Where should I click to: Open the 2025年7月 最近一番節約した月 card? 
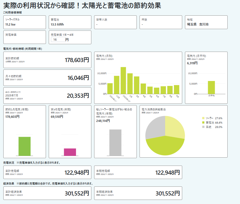[x=46, y=96]
